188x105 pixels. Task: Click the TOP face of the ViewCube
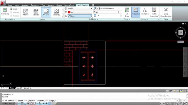(181, 32)
